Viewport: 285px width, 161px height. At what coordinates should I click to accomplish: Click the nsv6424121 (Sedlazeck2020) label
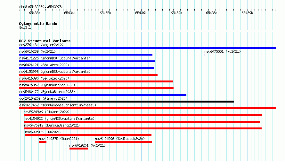44,65
